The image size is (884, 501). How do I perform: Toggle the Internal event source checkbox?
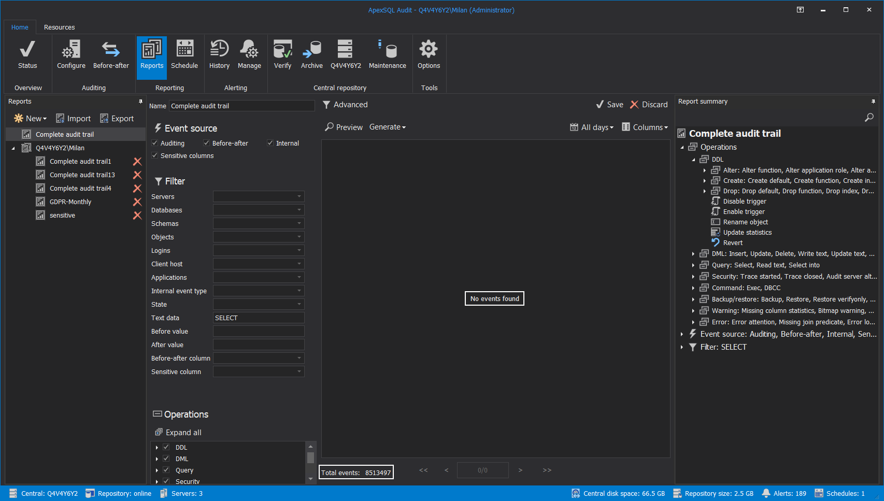[x=270, y=143]
